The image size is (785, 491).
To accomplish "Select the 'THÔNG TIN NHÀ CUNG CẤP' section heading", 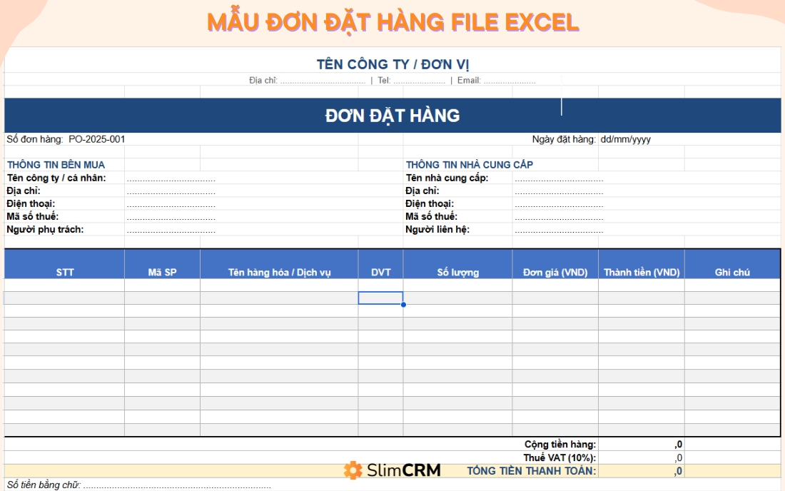I will click(x=469, y=165).
